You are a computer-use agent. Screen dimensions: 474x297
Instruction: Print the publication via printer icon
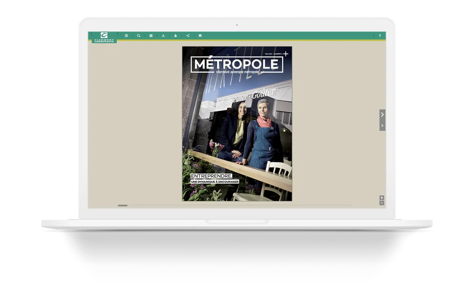point(175,35)
